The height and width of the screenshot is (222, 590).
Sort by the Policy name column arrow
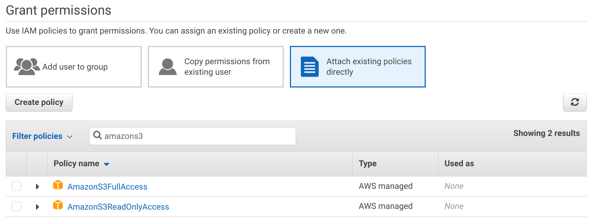click(106, 164)
